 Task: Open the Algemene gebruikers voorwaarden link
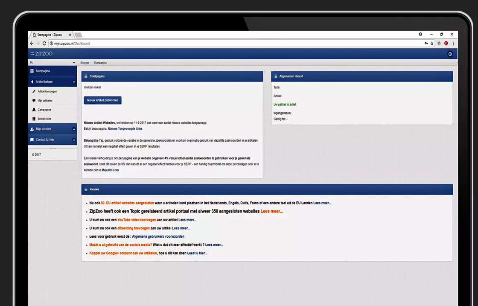pos(158,236)
